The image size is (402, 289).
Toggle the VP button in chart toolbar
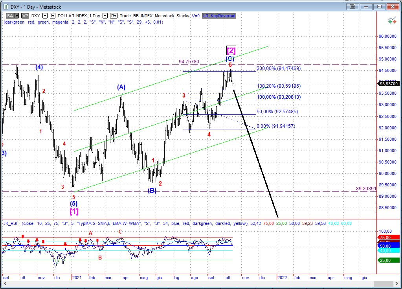pos(25,16)
